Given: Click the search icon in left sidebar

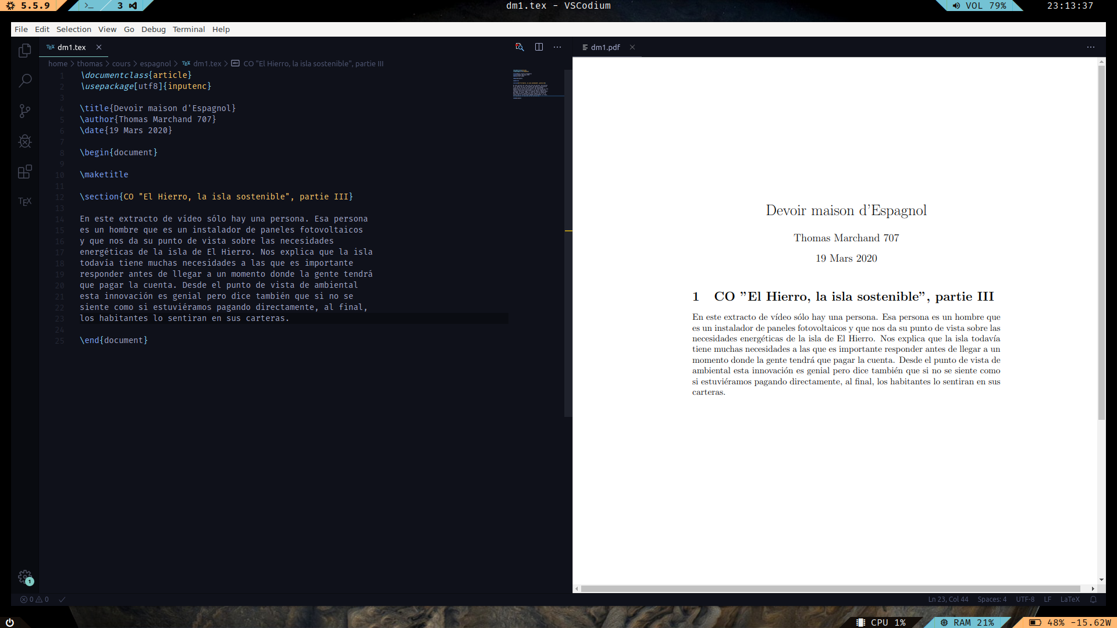Looking at the screenshot, I should (26, 80).
